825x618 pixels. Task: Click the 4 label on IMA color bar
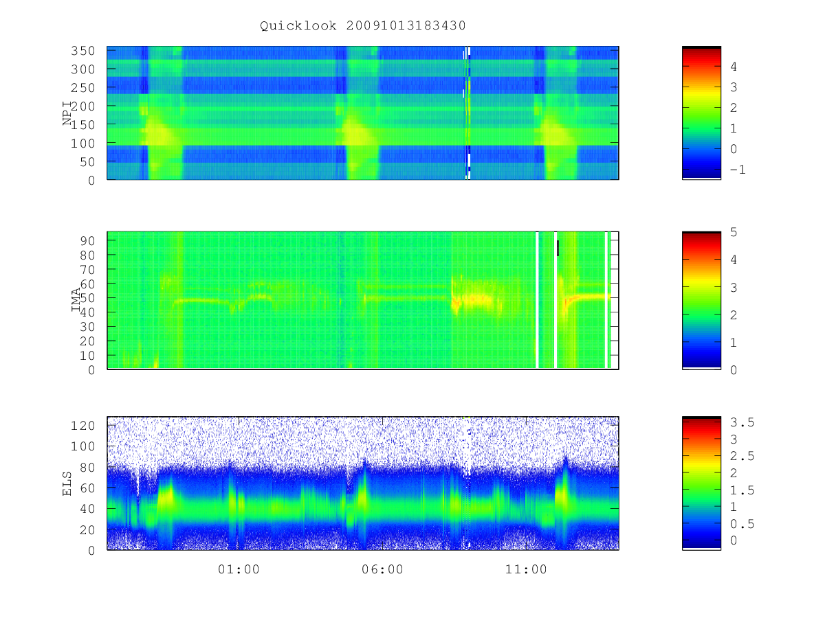[734, 260]
